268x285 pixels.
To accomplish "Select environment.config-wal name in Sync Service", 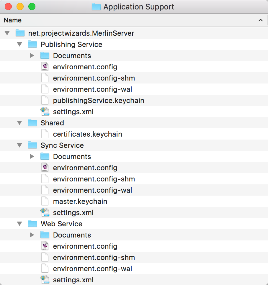I will (x=93, y=190).
